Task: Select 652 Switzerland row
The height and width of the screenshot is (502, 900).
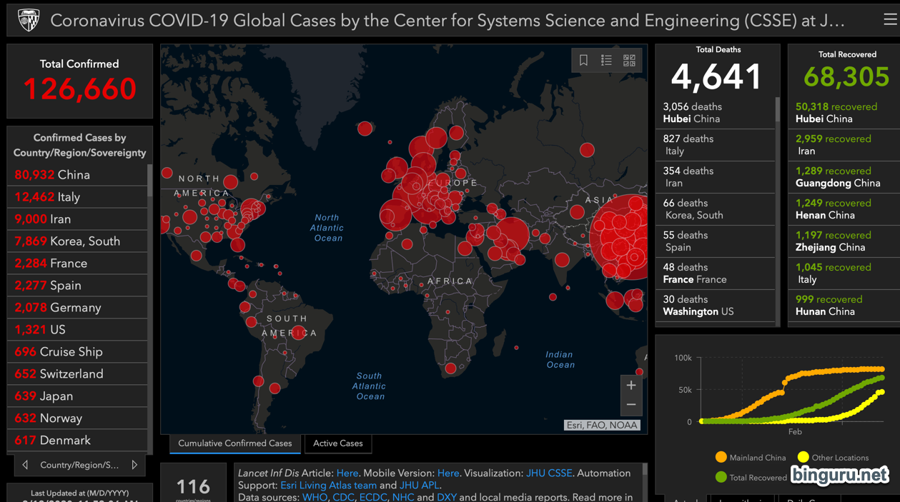Action: click(x=77, y=374)
